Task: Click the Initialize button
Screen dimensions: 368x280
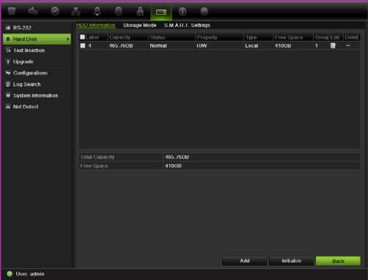Action: point(291,261)
